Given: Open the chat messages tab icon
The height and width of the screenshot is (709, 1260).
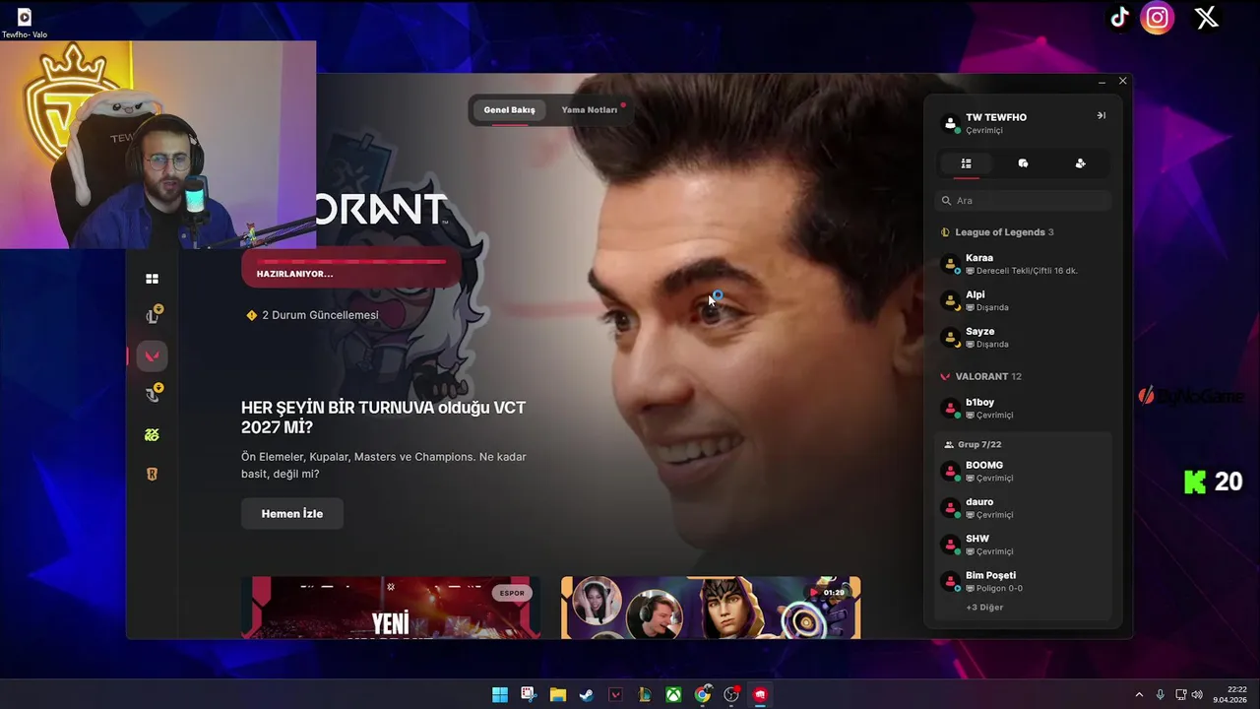Looking at the screenshot, I should pos(1023,163).
